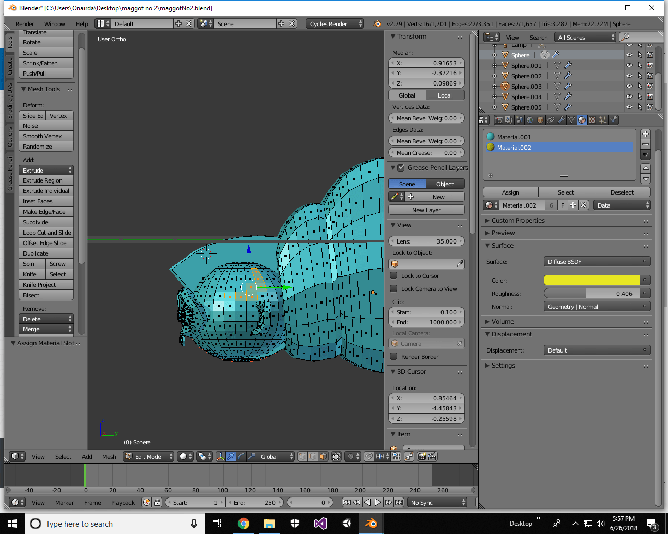Expand the Volume panel
This screenshot has height=534, width=668.
[502, 322]
